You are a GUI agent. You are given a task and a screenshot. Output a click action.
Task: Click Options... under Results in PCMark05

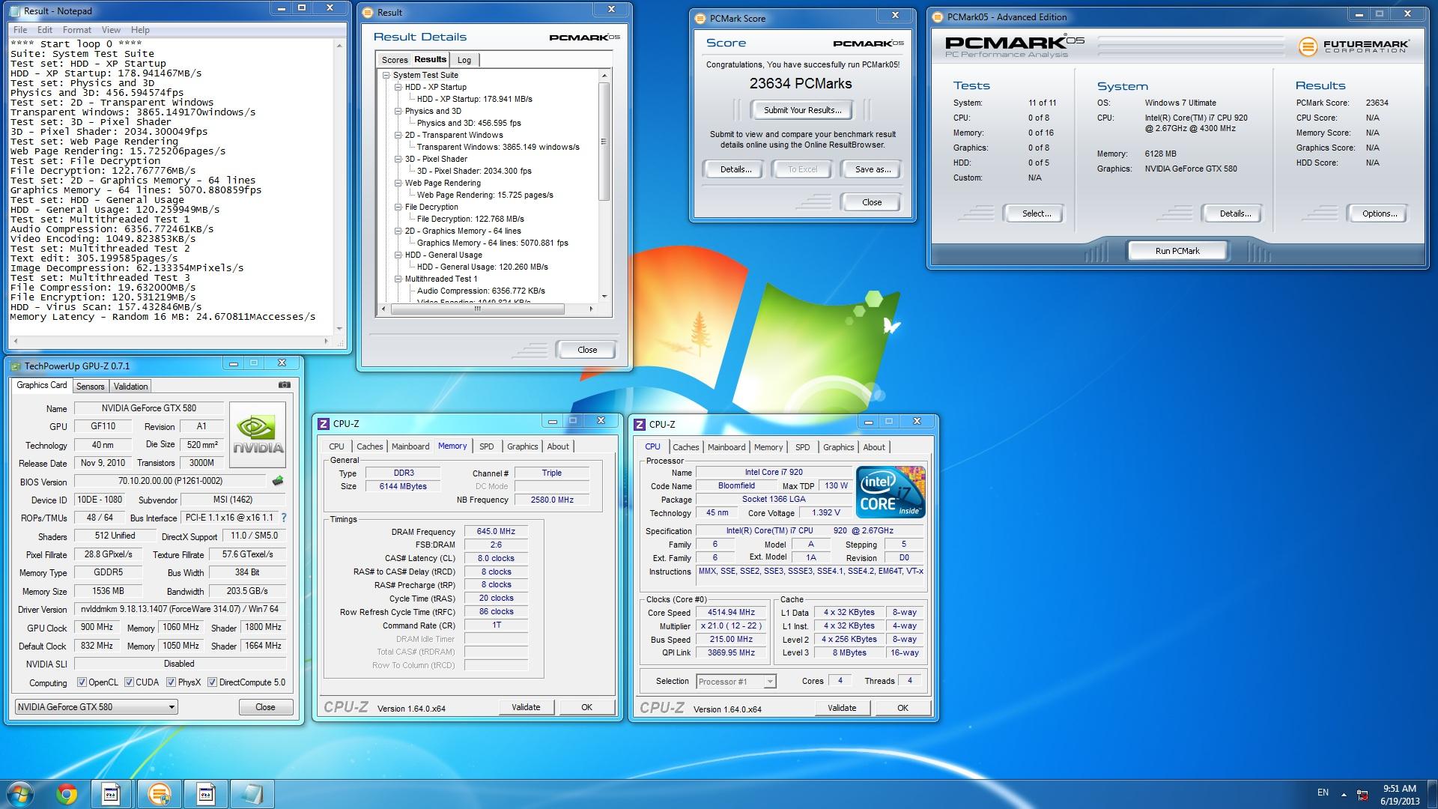tap(1380, 213)
